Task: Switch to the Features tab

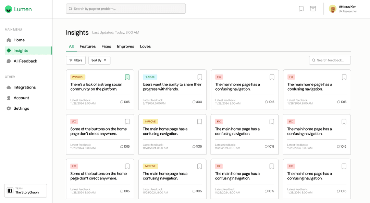Action: coord(88,46)
